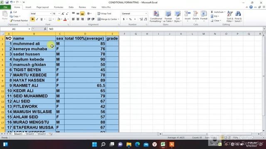Switch to the Sheet2 worksheet

[30, 134]
